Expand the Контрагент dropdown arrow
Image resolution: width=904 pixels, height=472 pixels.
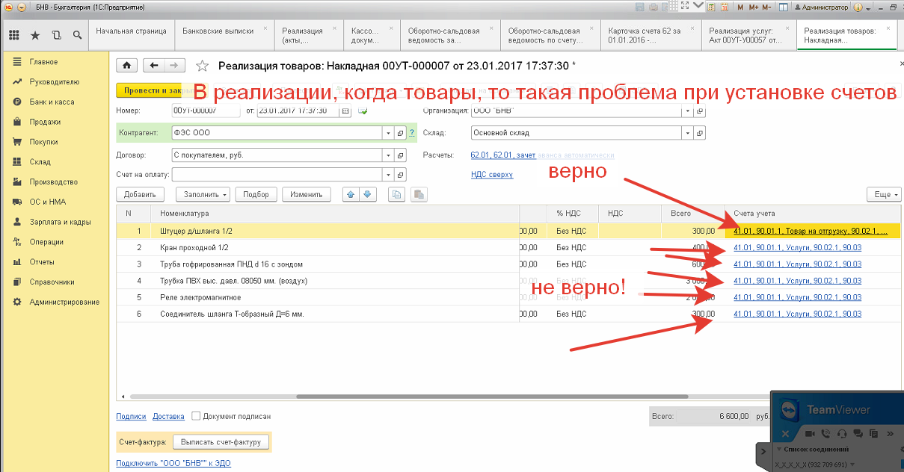tap(387, 133)
